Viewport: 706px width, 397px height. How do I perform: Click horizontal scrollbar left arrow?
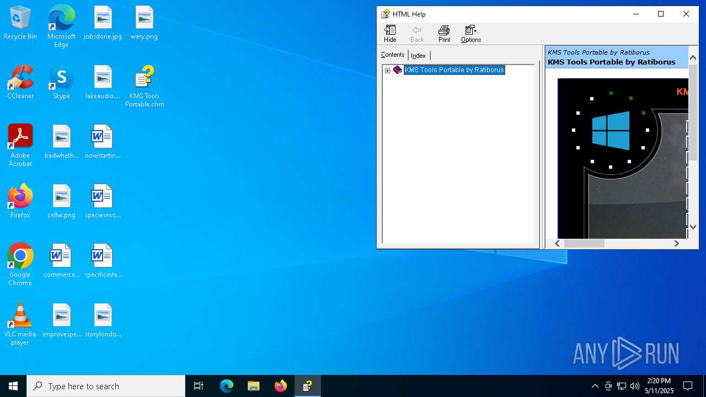pos(557,243)
